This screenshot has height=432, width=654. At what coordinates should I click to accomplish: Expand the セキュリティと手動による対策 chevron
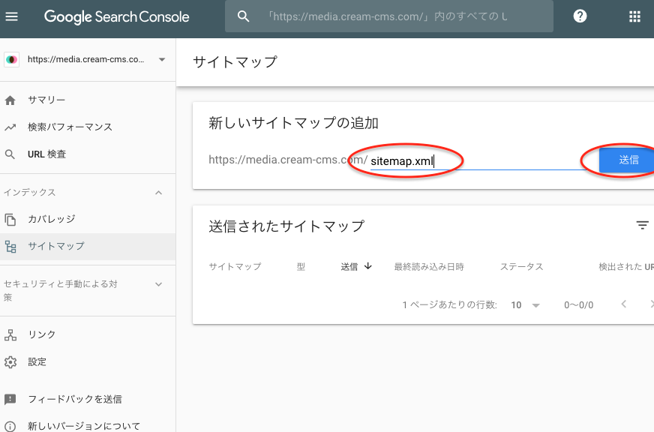coord(158,284)
